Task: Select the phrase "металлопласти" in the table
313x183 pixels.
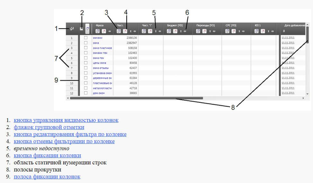Action: [x=102, y=88]
